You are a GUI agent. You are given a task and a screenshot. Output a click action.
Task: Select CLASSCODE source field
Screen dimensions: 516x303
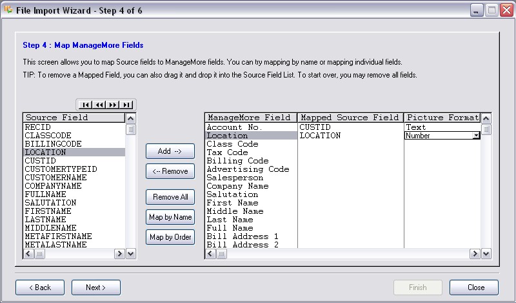[74, 136]
